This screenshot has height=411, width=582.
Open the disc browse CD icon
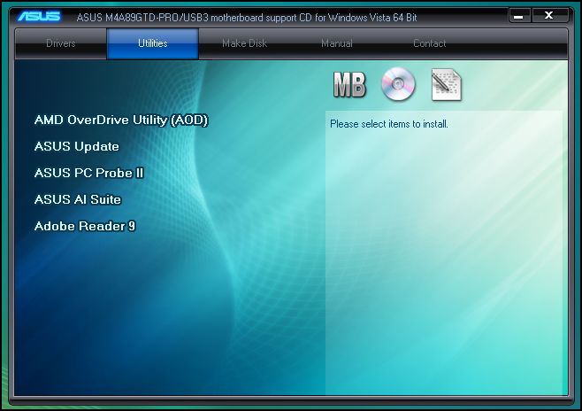tap(398, 84)
